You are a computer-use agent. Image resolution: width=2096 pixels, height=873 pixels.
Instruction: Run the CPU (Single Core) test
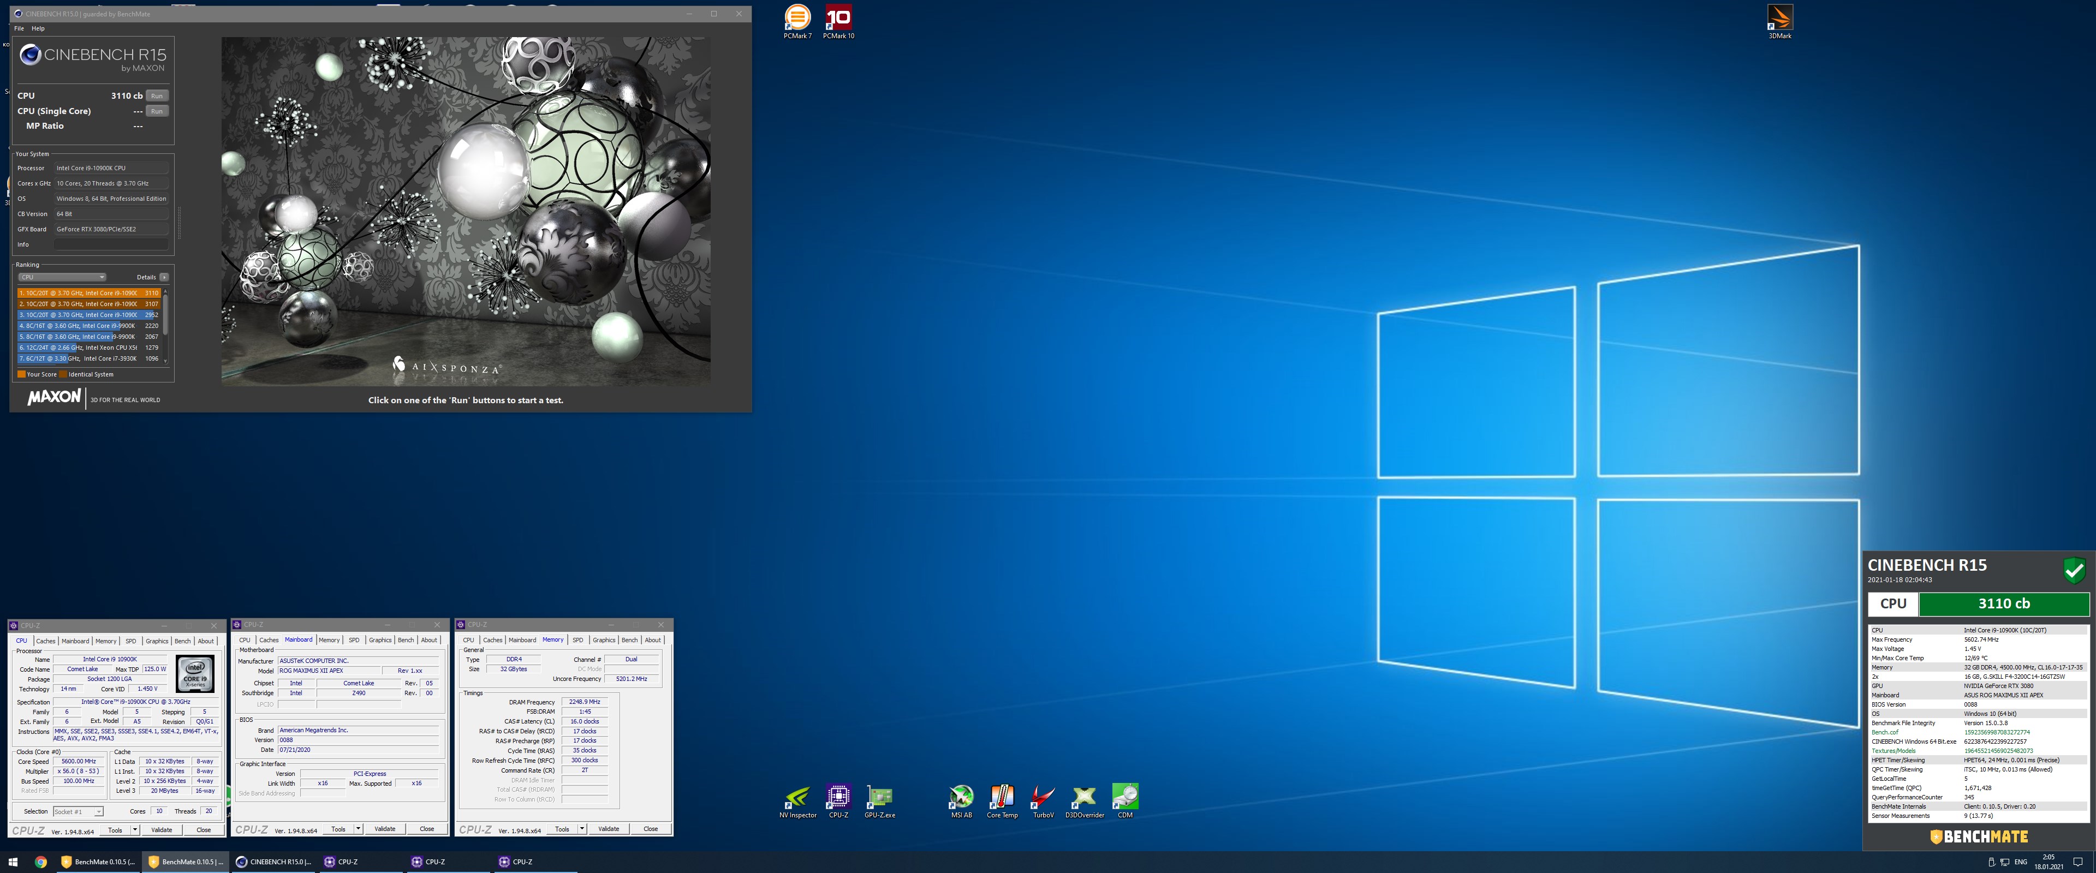[x=157, y=111]
